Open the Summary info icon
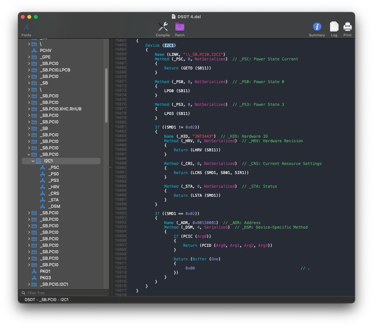This screenshot has width=373, height=327. click(317, 27)
